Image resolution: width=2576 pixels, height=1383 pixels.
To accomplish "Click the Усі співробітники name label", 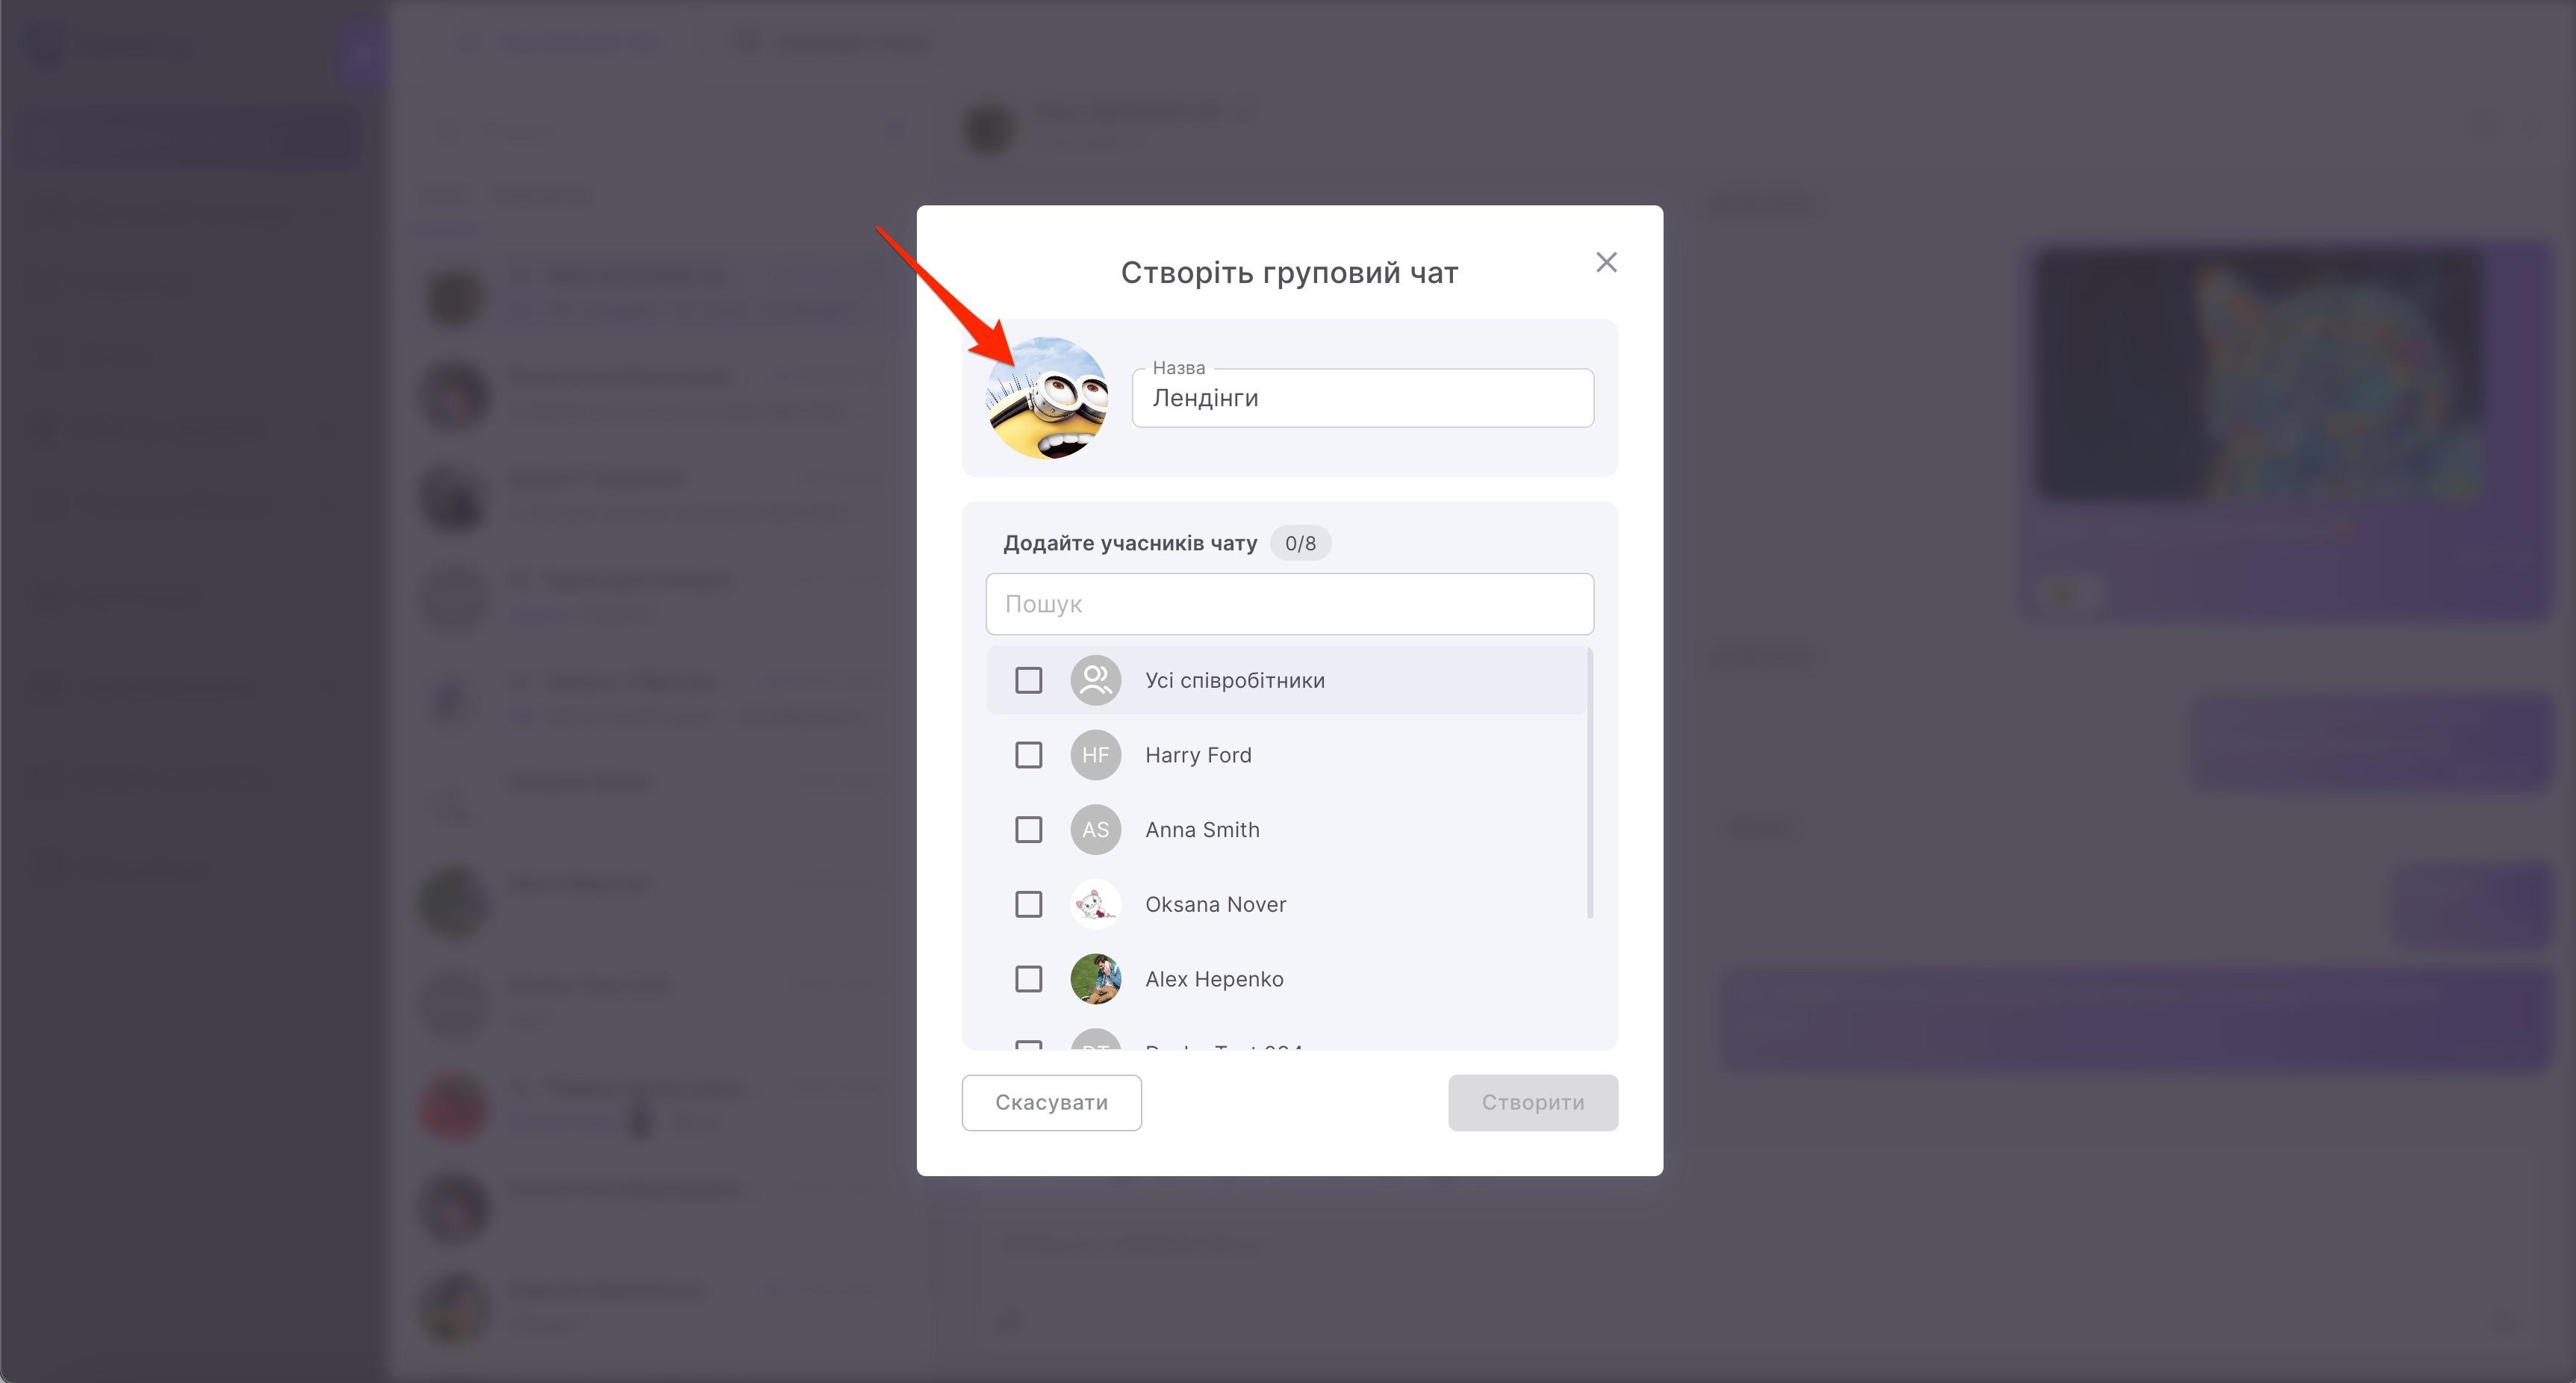I will point(1234,680).
